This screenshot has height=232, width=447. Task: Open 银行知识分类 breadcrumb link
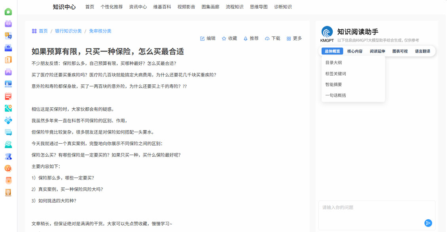pyautogui.click(x=68, y=31)
